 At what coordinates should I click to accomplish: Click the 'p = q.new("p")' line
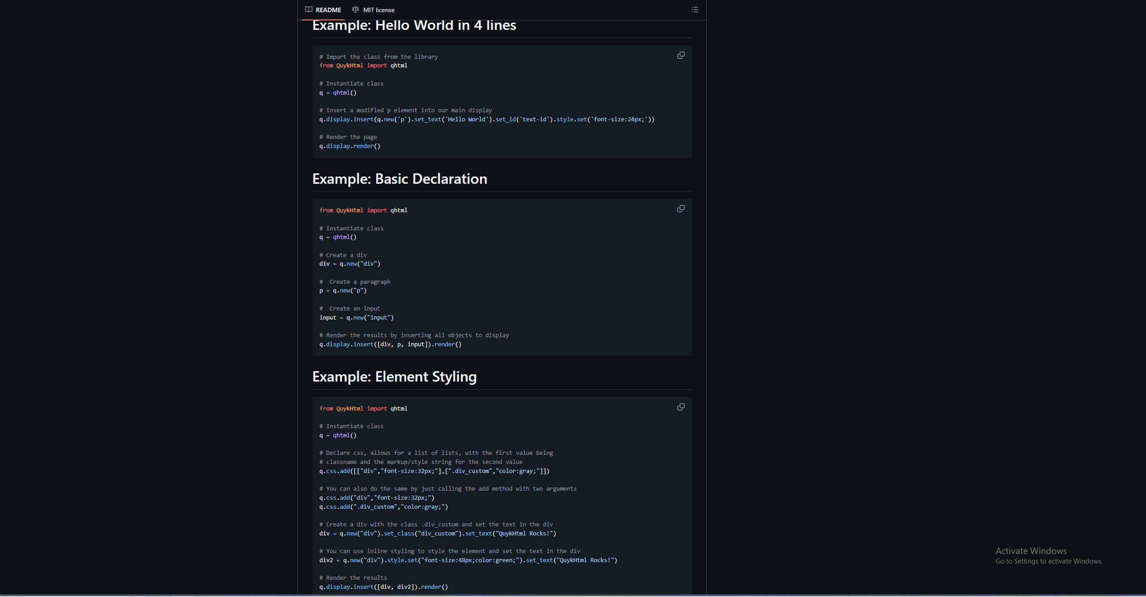click(343, 291)
